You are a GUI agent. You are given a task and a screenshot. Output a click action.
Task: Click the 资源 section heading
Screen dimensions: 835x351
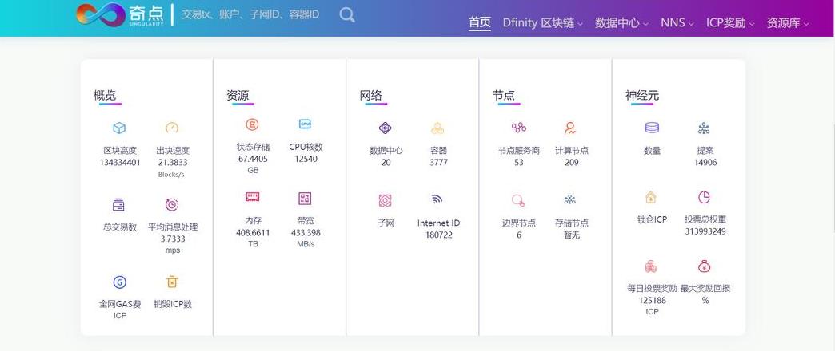click(x=238, y=96)
